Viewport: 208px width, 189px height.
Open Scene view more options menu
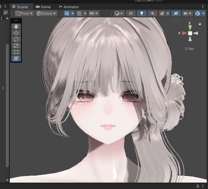(x=203, y=6)
